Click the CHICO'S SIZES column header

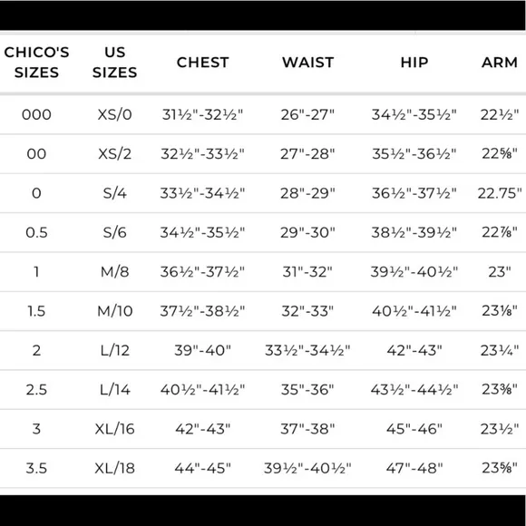(x=36, y=63)
